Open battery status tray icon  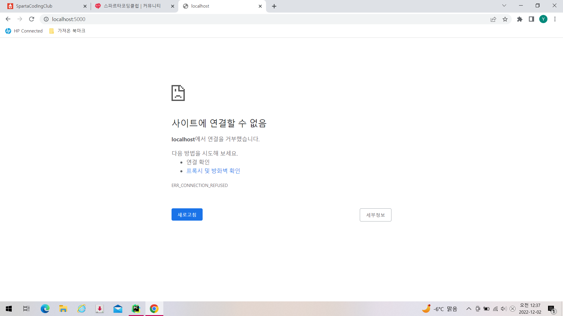pyautogui.click(x=486, y=309)
